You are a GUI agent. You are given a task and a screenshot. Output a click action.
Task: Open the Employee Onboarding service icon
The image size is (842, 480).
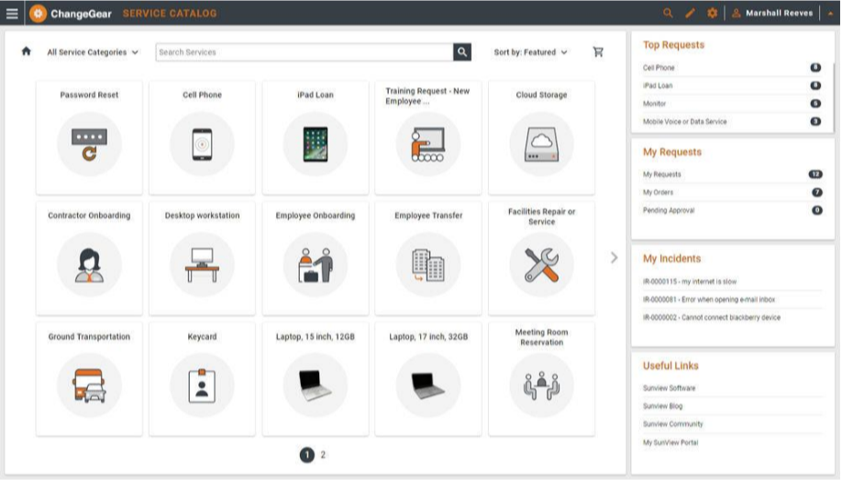coord(316,264)
